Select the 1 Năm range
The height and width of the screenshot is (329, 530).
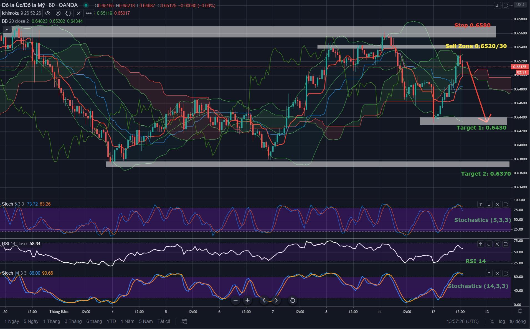pos(127,321)
